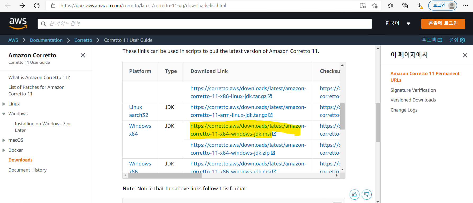Open the 한국어 language dropdown
The height and width of the screenshot is (203, 473).
click(x=398, y=23)
